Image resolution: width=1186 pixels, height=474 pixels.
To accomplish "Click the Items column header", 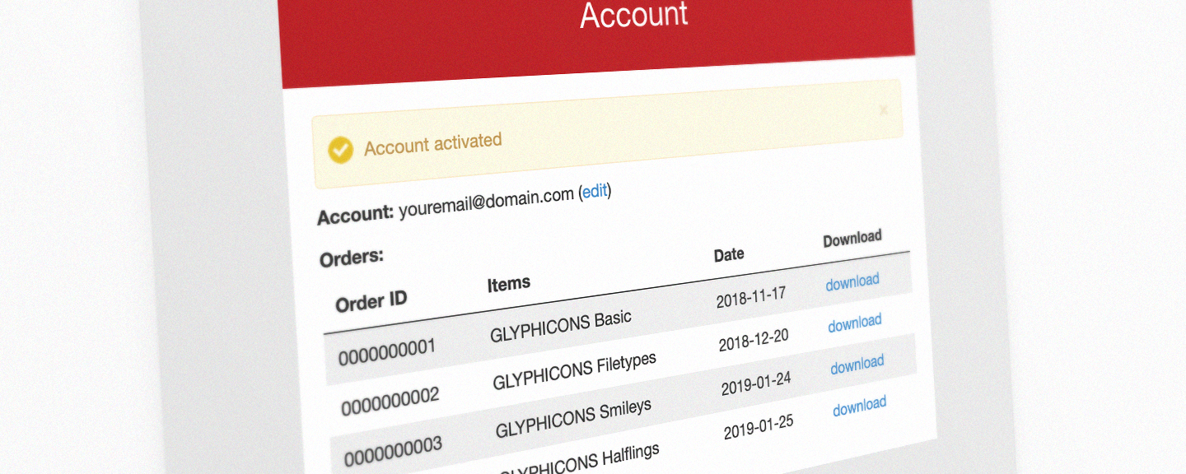I will tap(509, 284).
